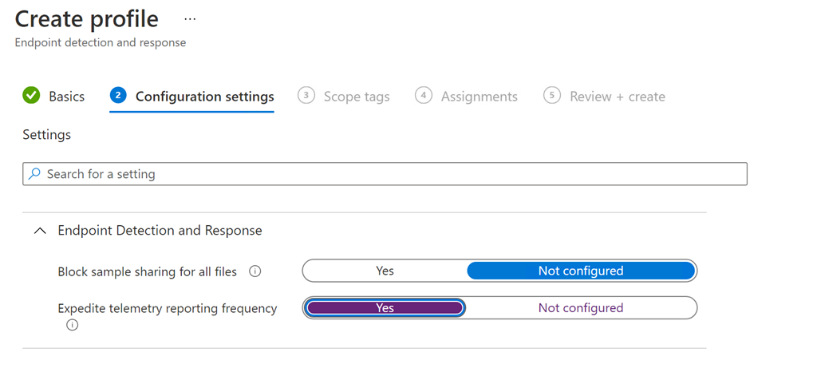Show info for Expedite telemetry reporting frequency
Viewport: 817px width, 380px height.
tap(73, 325)
